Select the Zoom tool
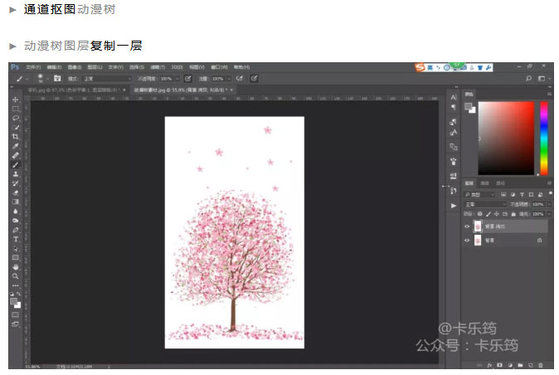The image size is (559, 375). tap(16, 276)
